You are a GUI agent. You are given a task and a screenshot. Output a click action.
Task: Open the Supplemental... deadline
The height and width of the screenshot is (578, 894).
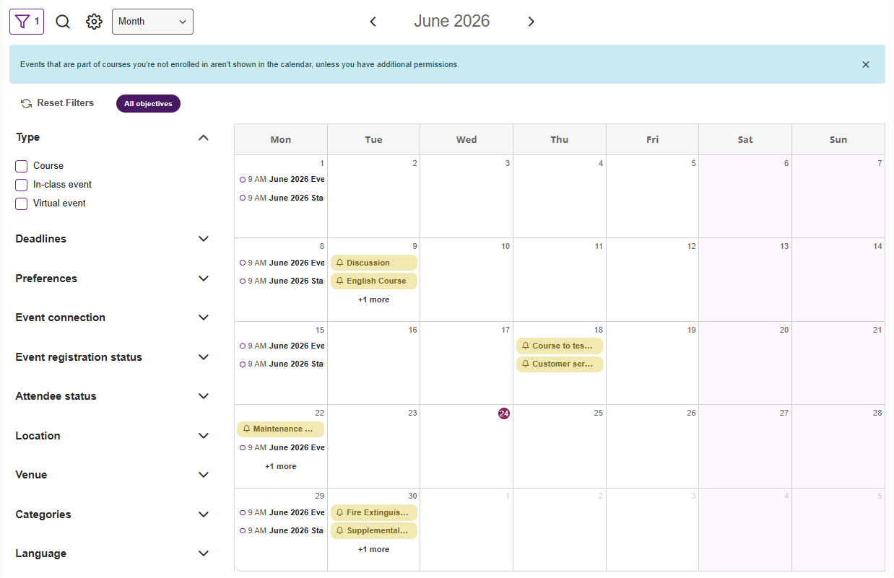tap(374, 530)
